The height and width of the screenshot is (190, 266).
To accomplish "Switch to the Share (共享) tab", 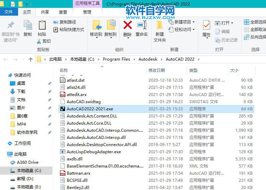I will tap(45, 12).
